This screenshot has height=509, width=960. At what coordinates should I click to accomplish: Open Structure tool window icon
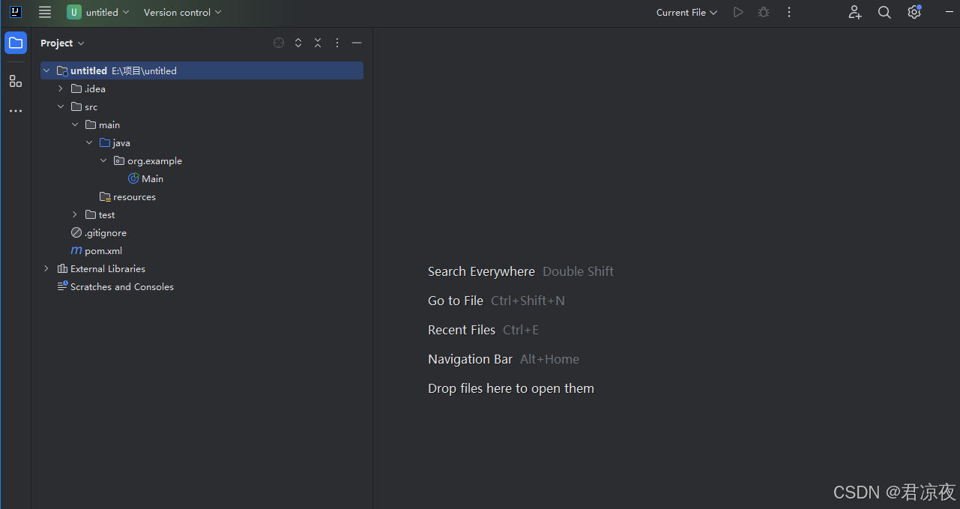click(16, 81)
